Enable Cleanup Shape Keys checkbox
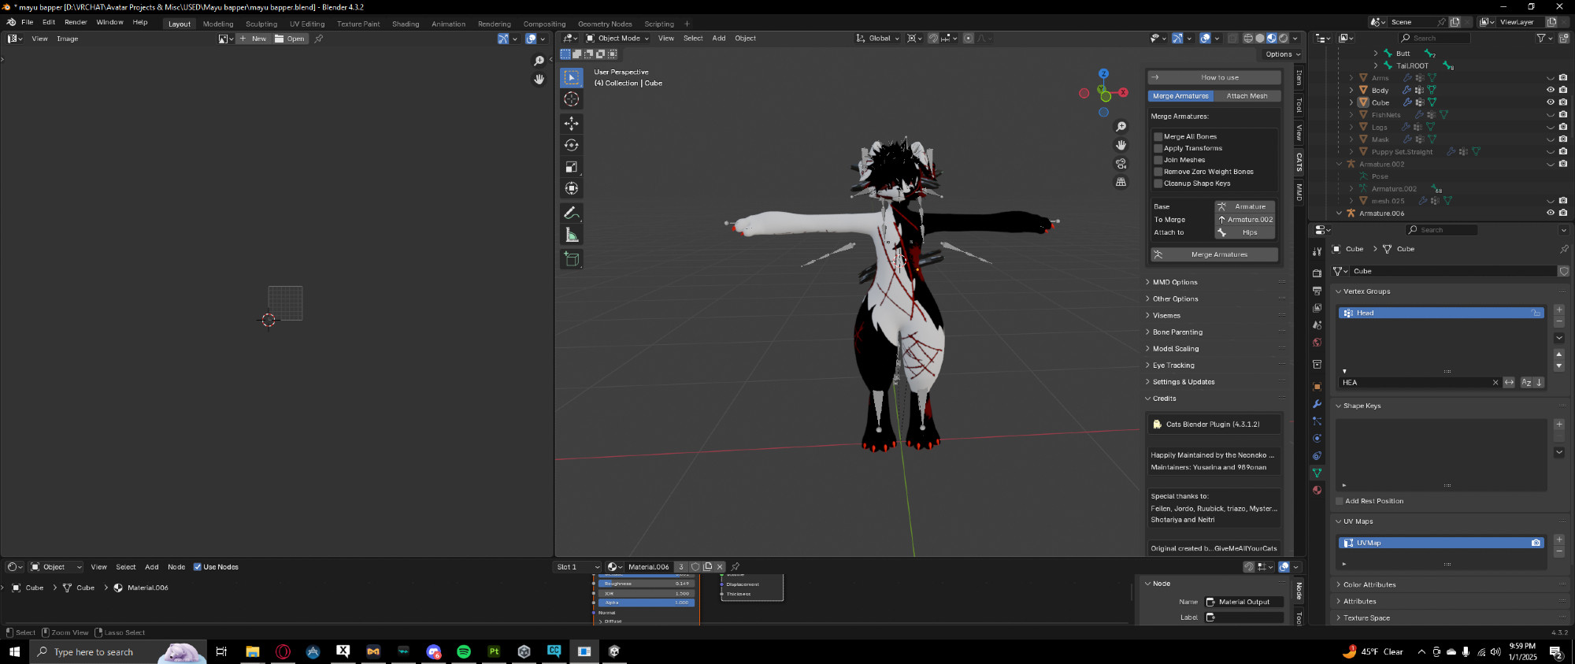 tap(1158, 184)
